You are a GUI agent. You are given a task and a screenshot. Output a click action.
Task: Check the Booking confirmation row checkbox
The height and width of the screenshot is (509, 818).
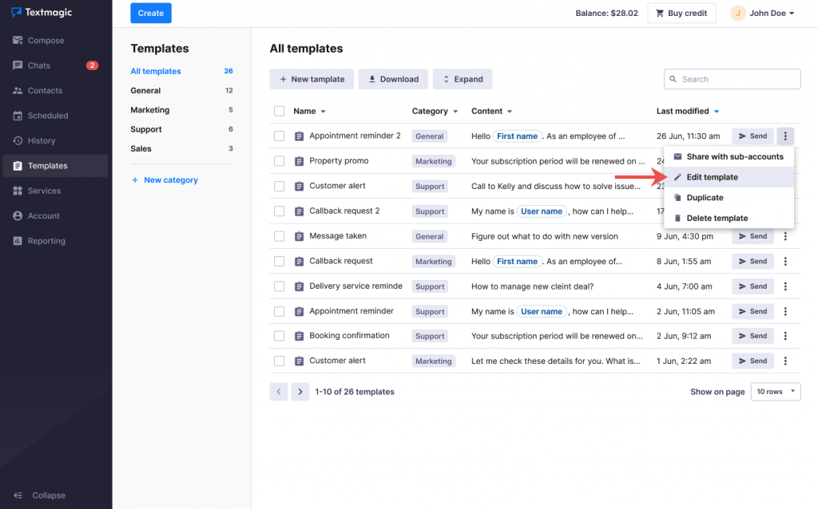[279, 336]
